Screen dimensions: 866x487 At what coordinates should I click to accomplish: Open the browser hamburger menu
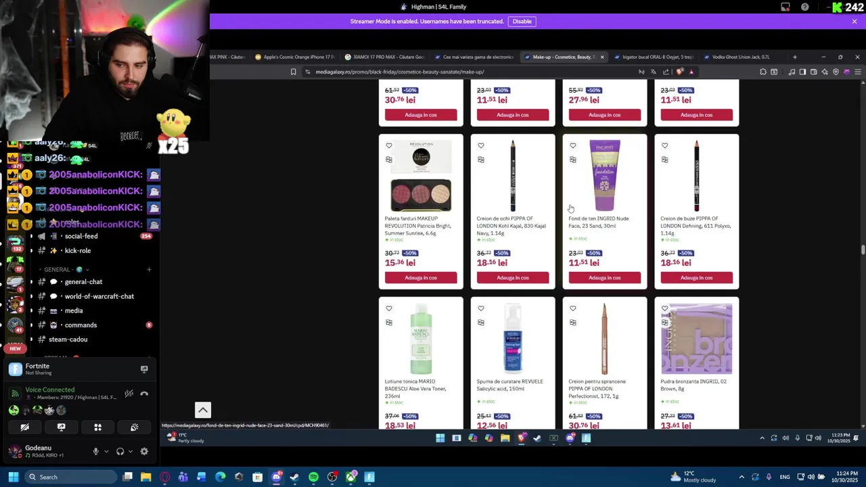tap(858, 72)
